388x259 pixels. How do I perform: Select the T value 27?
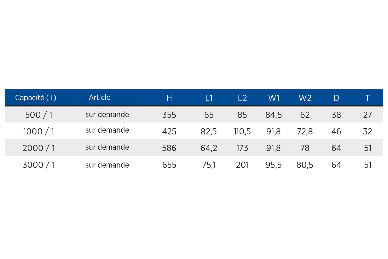point(368,115)
